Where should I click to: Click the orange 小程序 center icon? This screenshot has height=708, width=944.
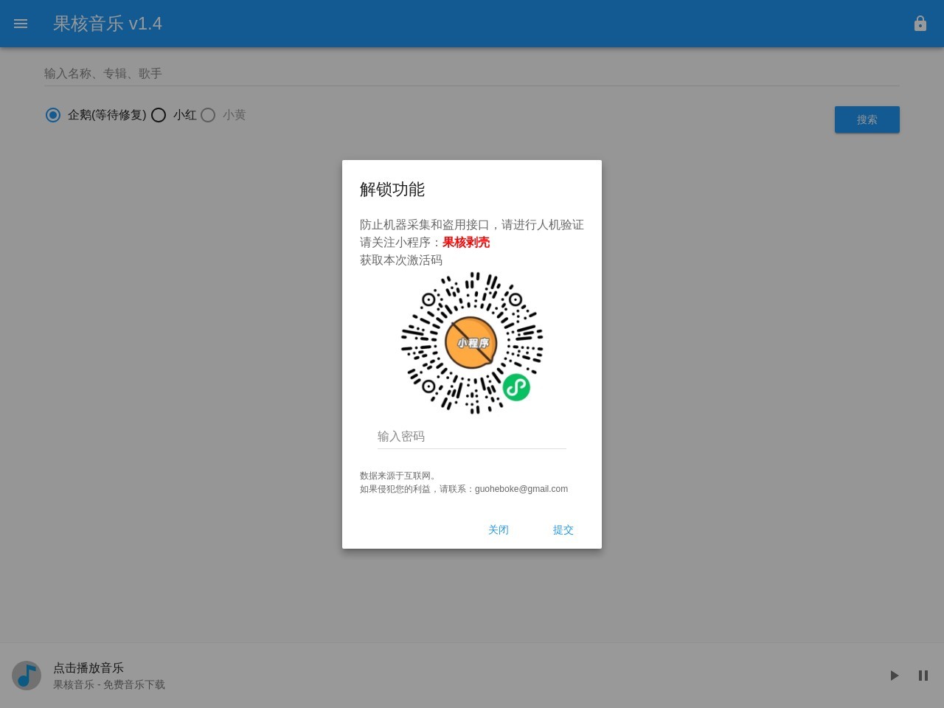click(472, 343)
